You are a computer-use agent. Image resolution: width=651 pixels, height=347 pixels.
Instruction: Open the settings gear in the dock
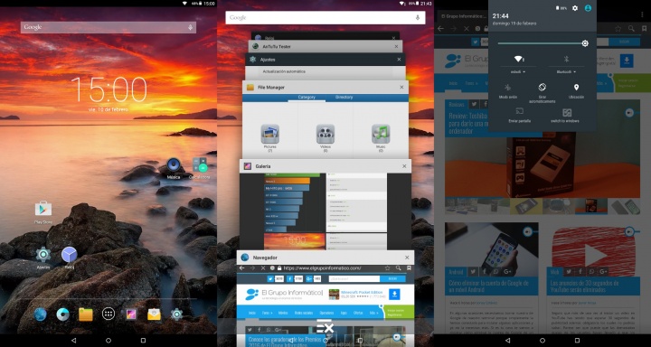click(177, 314)
